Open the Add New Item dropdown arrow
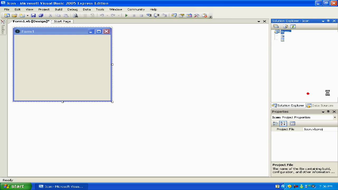This screenshot has width=338, height=190. [x=27, y=16]
